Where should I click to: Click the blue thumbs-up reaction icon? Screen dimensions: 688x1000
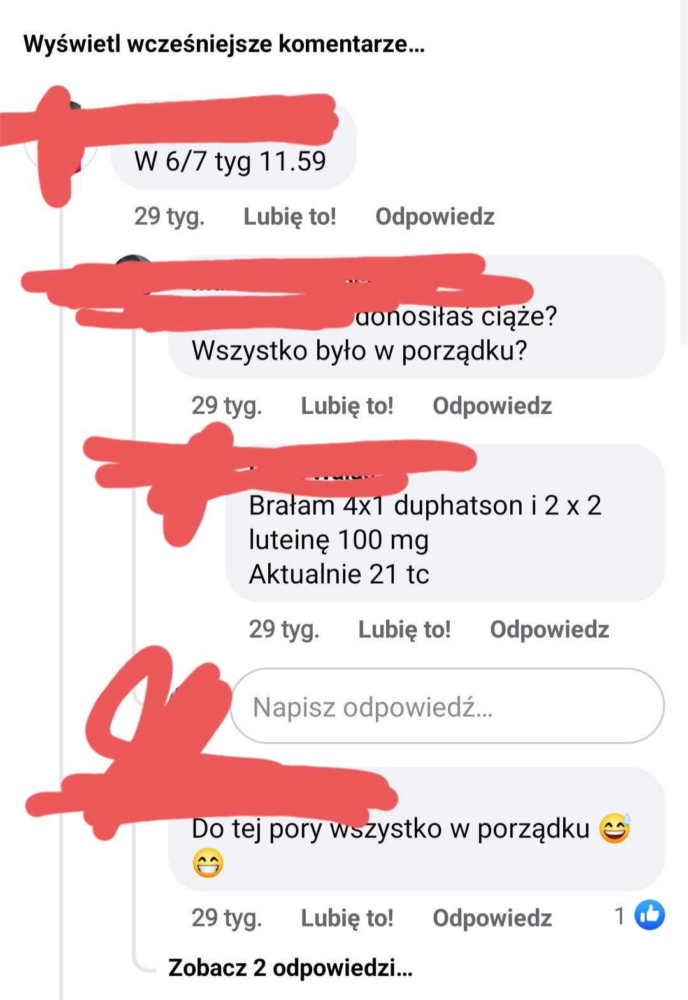pyautogui.click(x=649, y=915)
